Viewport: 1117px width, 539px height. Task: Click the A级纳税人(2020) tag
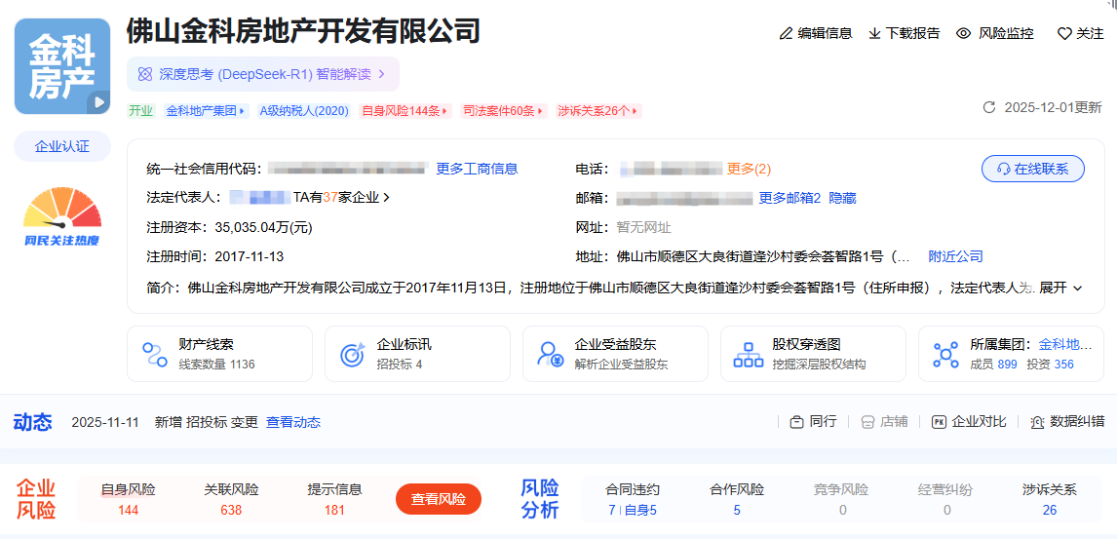click(304, 111)
